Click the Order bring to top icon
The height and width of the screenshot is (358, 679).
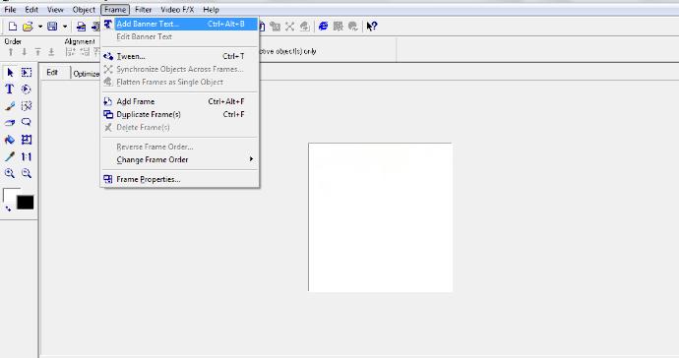[x=37, y=52]
